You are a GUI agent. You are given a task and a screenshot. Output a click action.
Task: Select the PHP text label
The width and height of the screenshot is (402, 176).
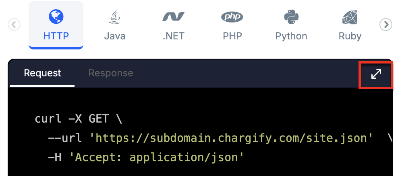[232, 36]
